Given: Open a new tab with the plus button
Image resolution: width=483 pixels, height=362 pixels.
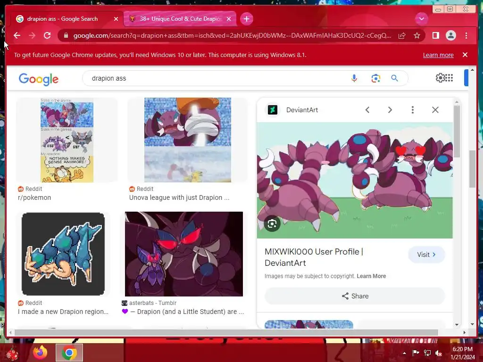Looking at the screenshot, I should 246,19.
